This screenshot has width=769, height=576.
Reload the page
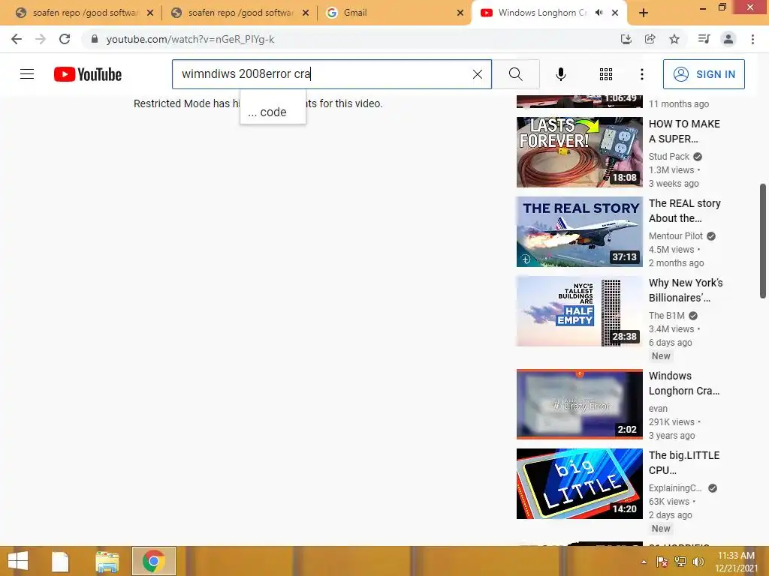[65, 39]
